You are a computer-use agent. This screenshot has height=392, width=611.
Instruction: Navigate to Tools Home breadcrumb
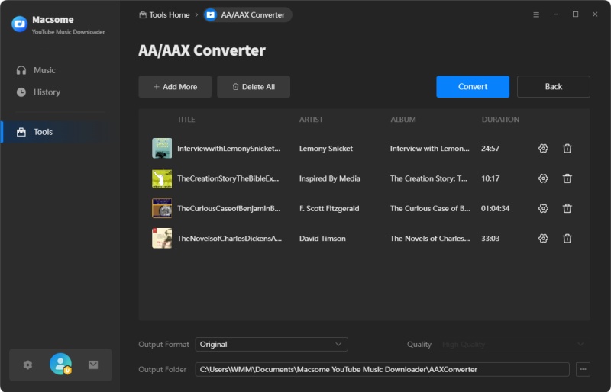164,14
